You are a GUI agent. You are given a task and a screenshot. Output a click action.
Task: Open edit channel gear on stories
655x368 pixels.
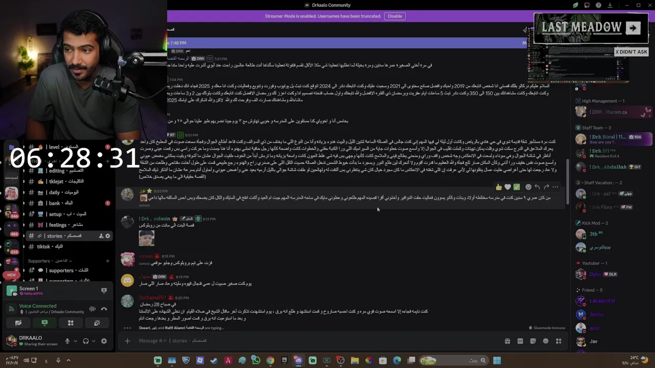(x=107, y=236)
